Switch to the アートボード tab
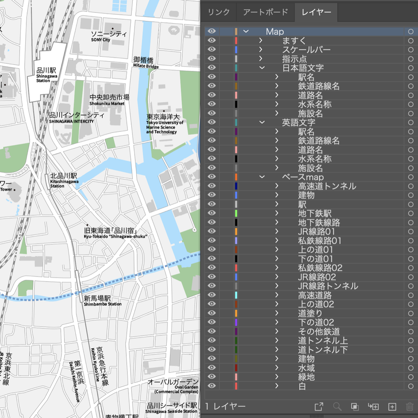Image resolution: width=418 pixels, height=418 pixels. [265, 12]
